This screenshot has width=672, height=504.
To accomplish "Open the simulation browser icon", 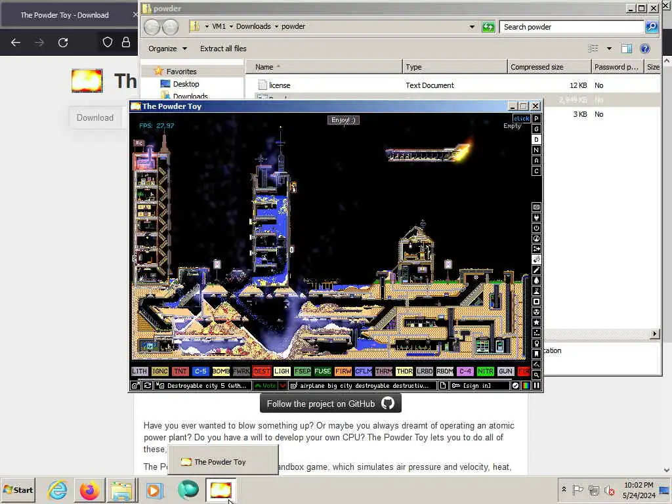I will 135,386.
